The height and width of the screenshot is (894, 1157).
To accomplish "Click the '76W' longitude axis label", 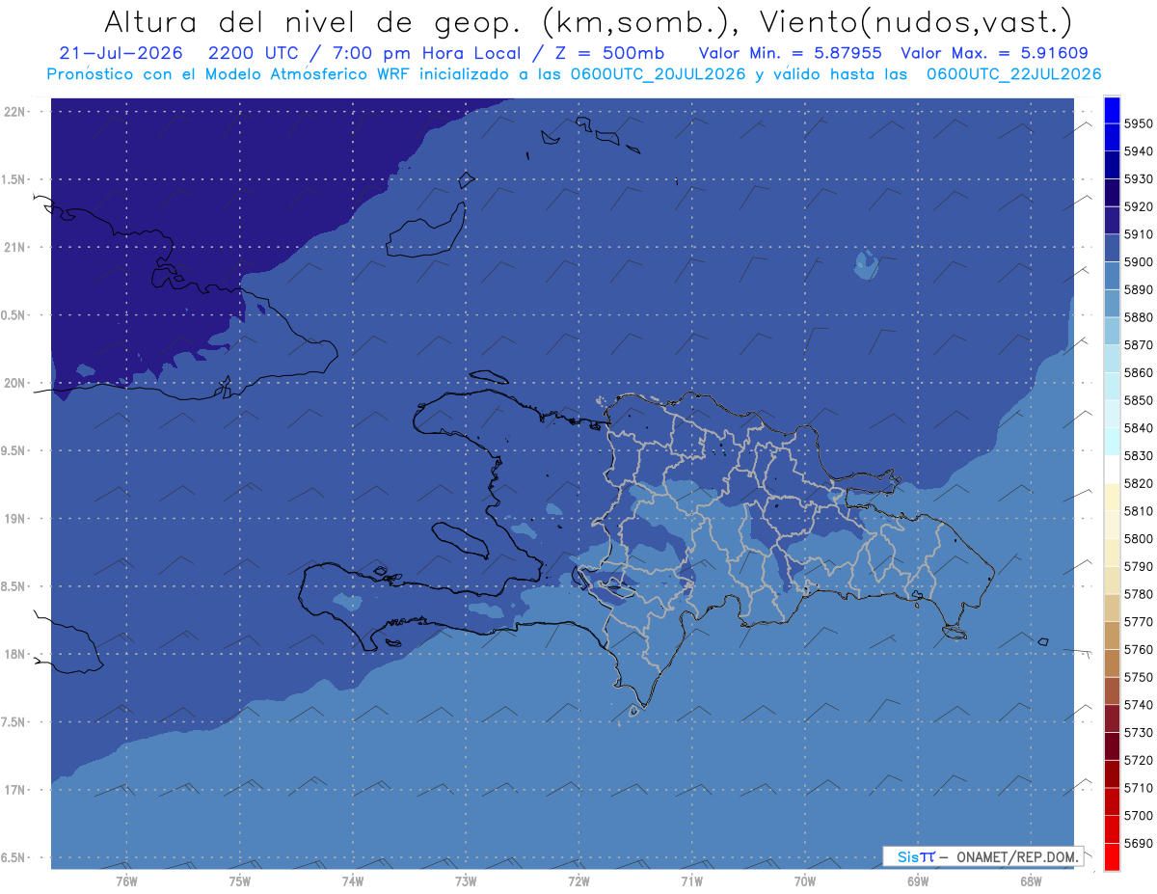I will (x=126, y=881).
